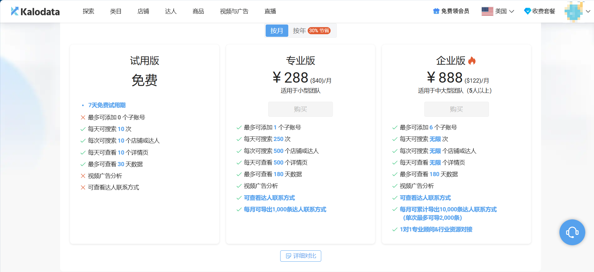Click the US flag icon

coord(487,11)
